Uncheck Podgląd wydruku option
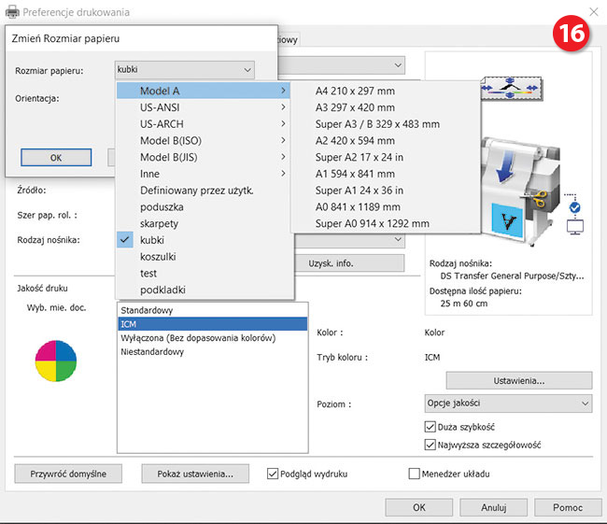The image size is (607, 524). coord(274,474)
